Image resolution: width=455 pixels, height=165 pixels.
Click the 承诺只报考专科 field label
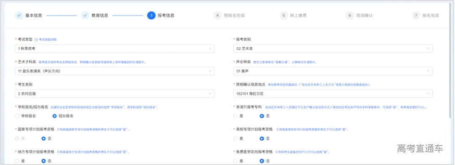coord(249,107)
